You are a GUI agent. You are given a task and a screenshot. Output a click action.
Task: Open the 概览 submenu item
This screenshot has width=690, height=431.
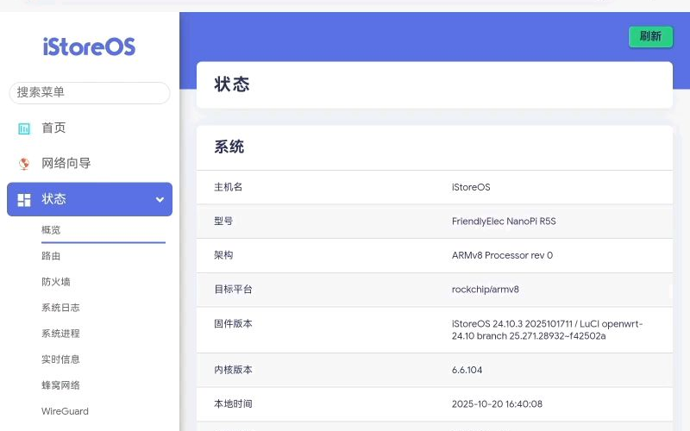pos(51,230)
